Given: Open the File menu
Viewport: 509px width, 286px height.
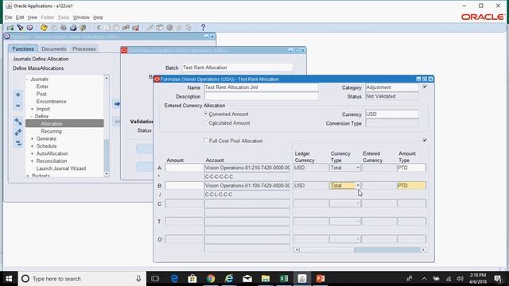Looking at the screenshot, I should [9, 17].
